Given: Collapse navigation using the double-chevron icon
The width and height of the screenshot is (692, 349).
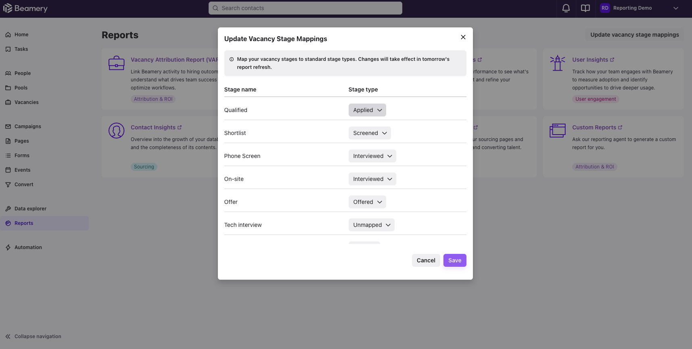Looking at the screenshot, I should click(8, 337).
